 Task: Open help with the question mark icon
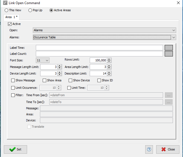149,149
